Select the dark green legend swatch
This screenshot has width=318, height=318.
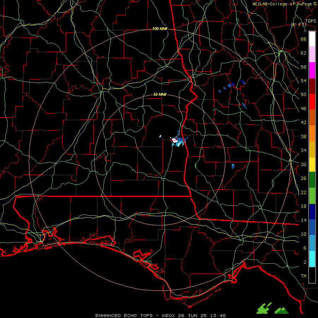tap(312, 180)
